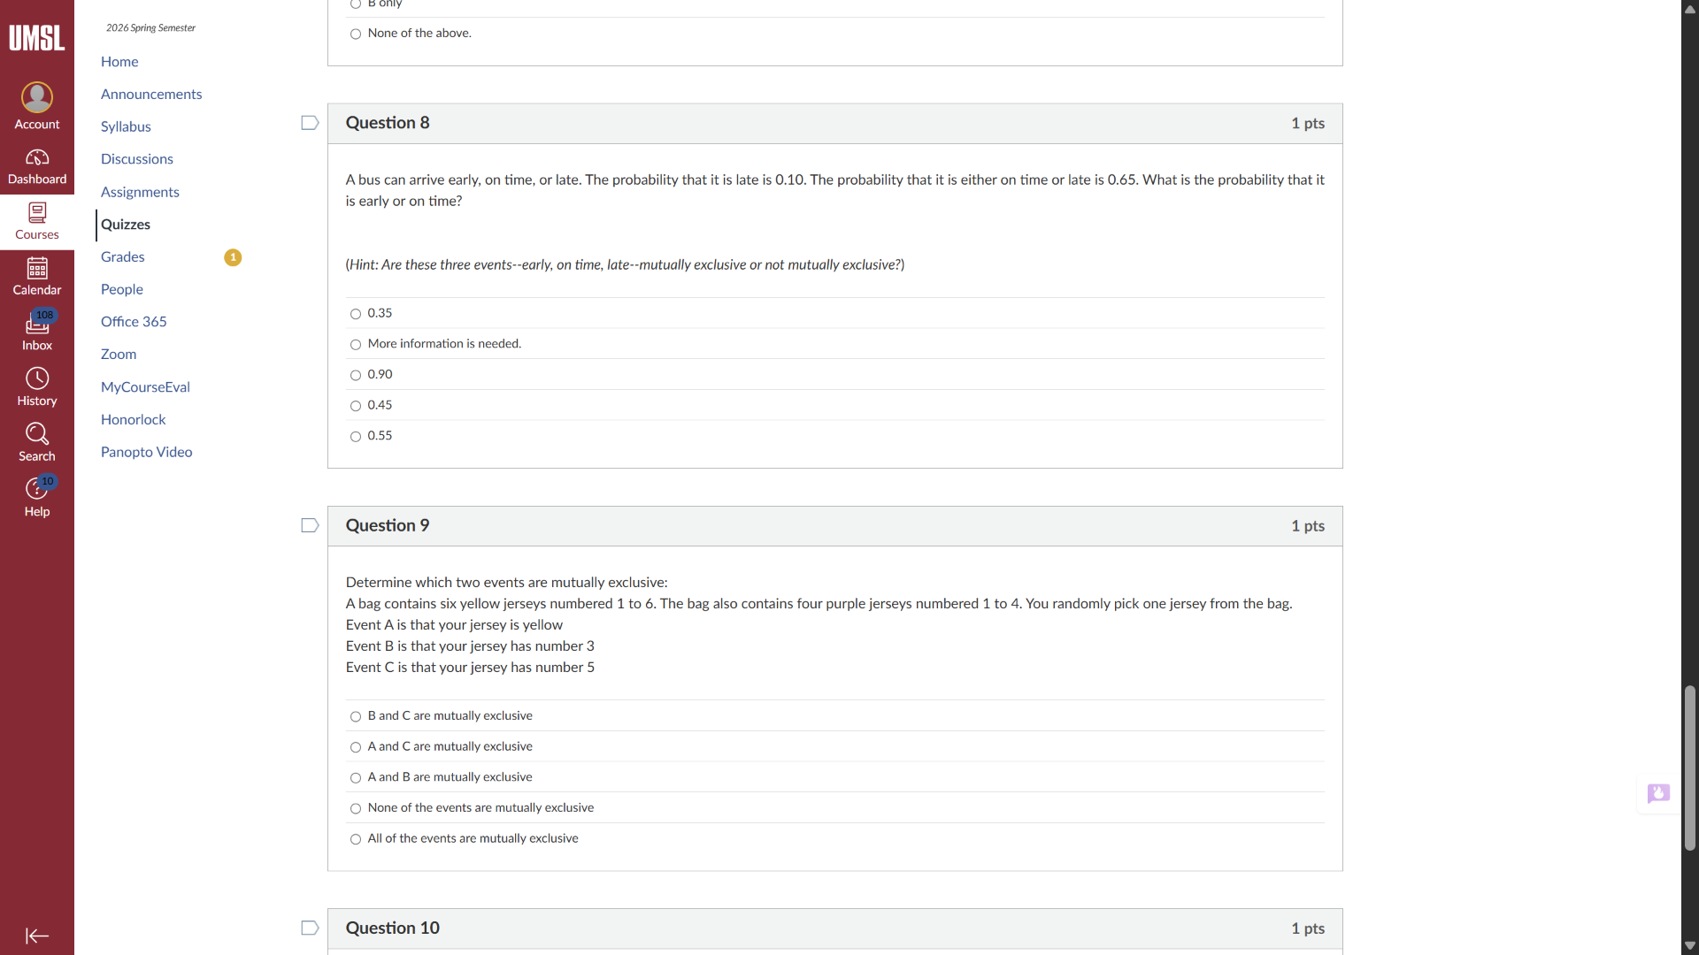Open the Inbox icon with 108 badge

click(x=37, y=325)
